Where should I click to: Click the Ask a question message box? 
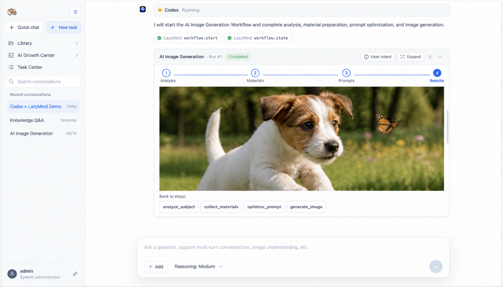click(293, 247)
